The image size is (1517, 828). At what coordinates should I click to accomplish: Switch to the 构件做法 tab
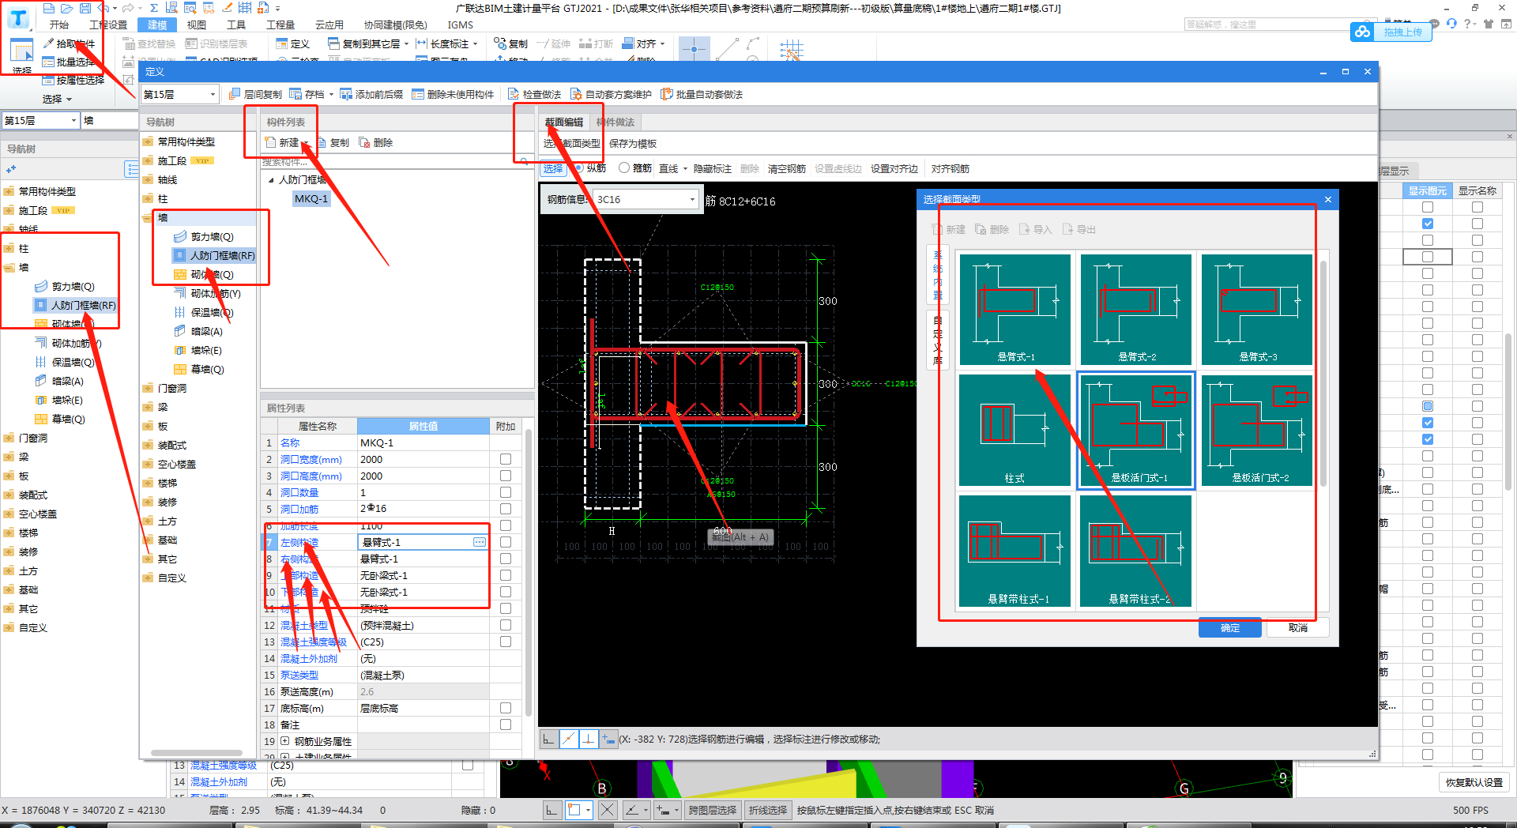[x=615, y=122]
